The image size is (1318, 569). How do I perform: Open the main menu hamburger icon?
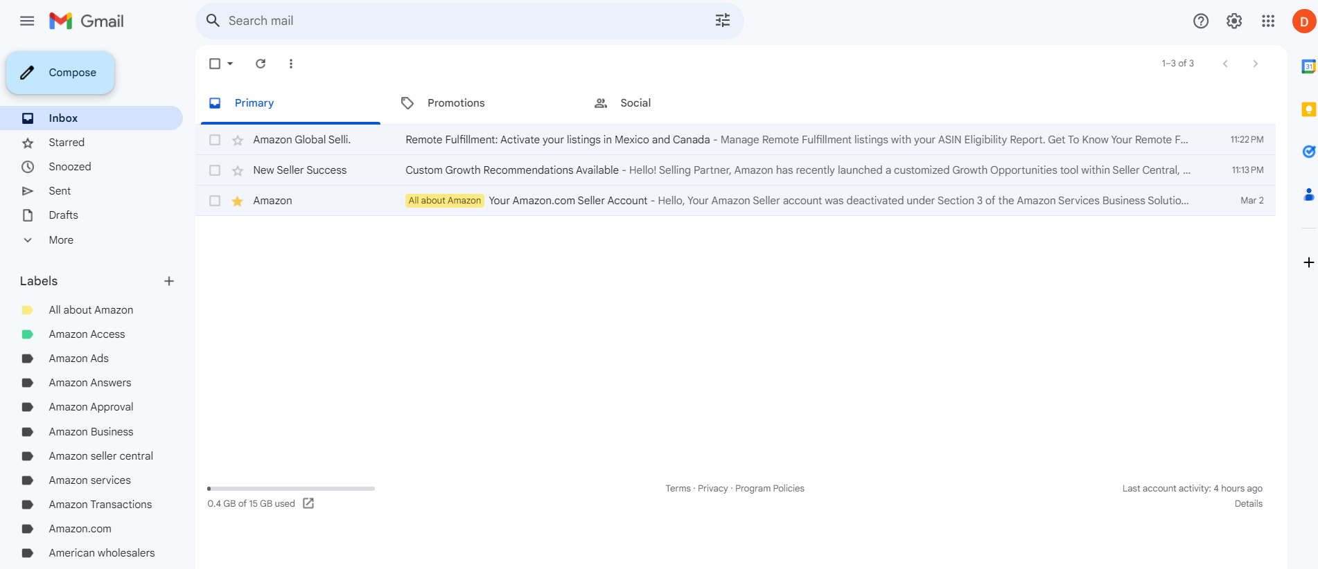[x=27, y=21]
